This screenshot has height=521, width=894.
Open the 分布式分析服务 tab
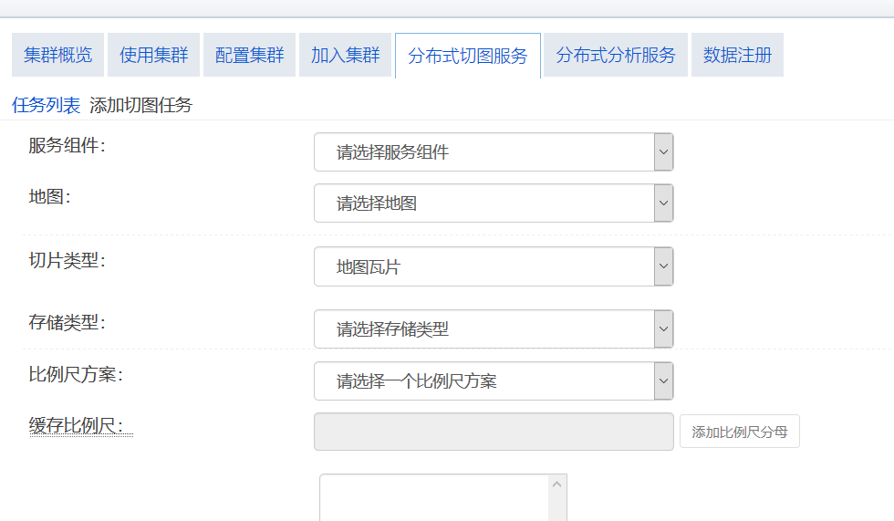click(x=615, y=55)
